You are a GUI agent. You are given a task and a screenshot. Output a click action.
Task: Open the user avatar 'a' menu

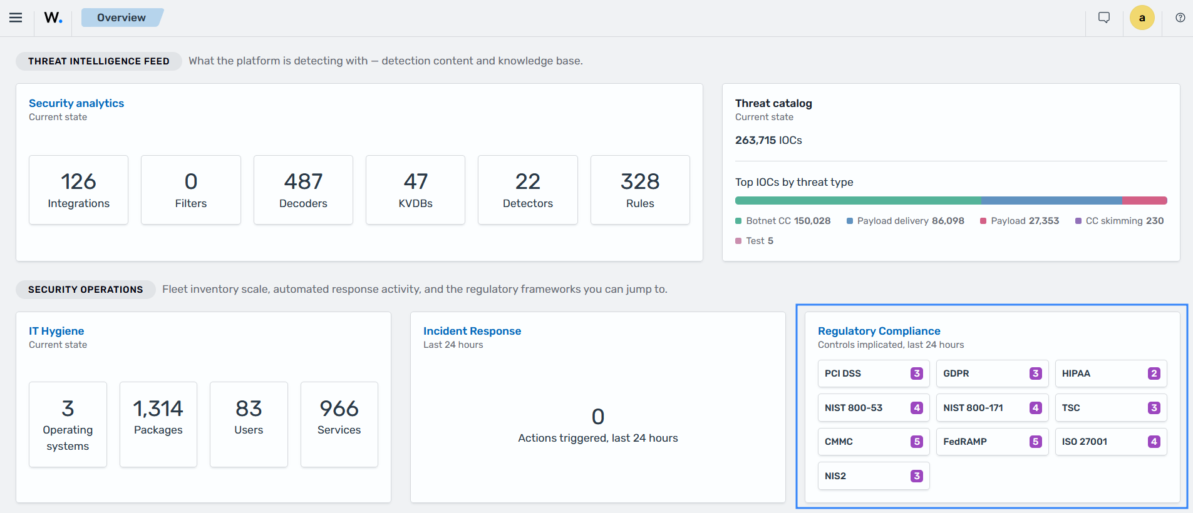click(1142, 18)
